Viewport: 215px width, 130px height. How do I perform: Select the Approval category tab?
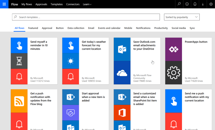(47, 28)
